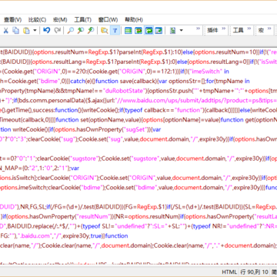The image size is (277, 277).
Task: Toggle the green sync arrows icon
Action: [x=149, y=31]
